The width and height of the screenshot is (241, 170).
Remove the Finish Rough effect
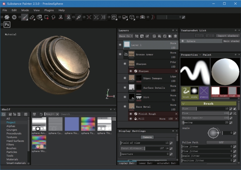pos(176,114)
